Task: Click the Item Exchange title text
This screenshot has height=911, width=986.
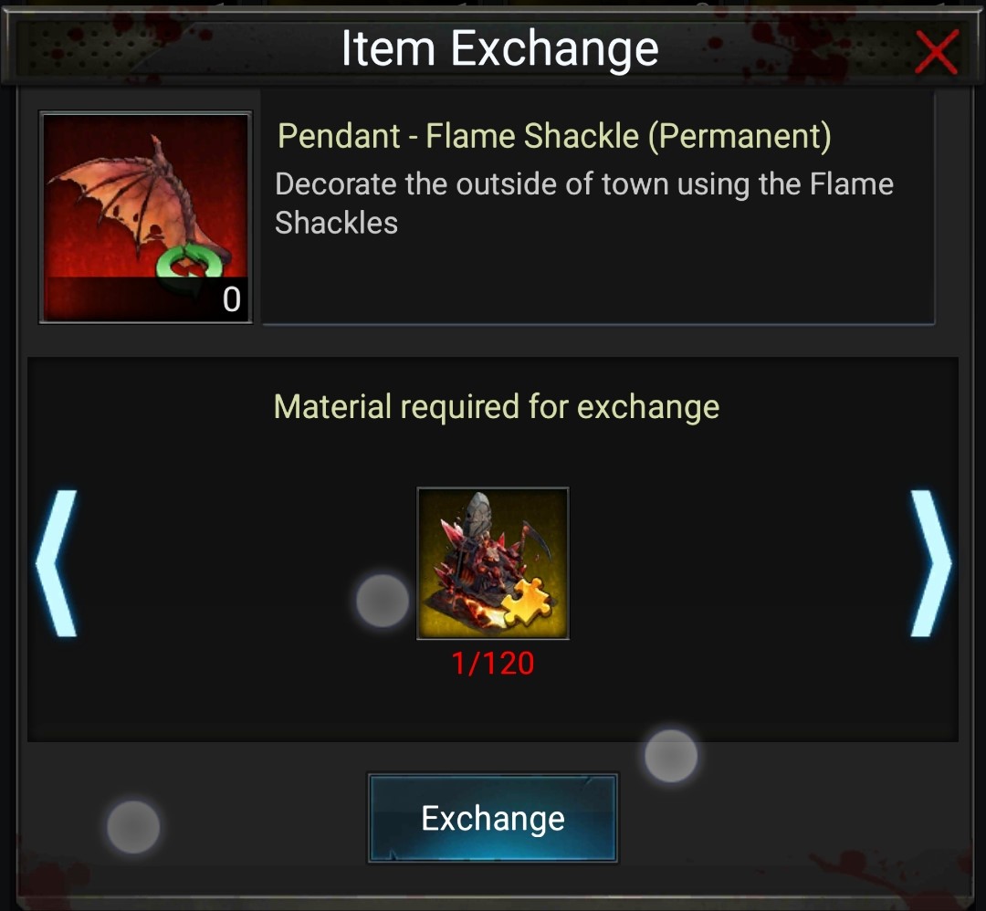Action: click(500, 49)
